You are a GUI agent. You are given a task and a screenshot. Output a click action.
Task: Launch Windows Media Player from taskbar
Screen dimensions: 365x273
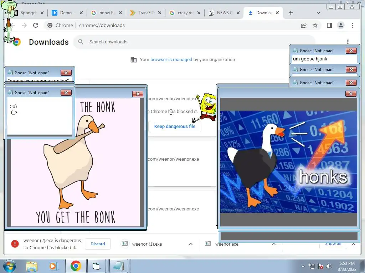pos(53,266)
